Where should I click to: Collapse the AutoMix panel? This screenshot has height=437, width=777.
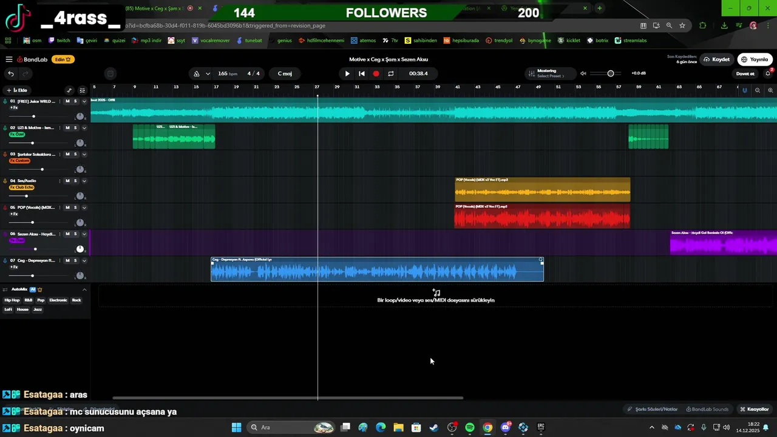tap(84, 290)
